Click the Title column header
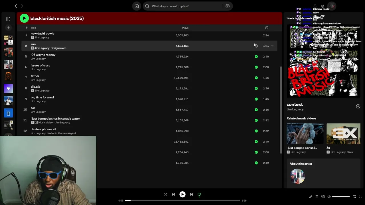The image size is (365, 205). click(x=33, y=28)
